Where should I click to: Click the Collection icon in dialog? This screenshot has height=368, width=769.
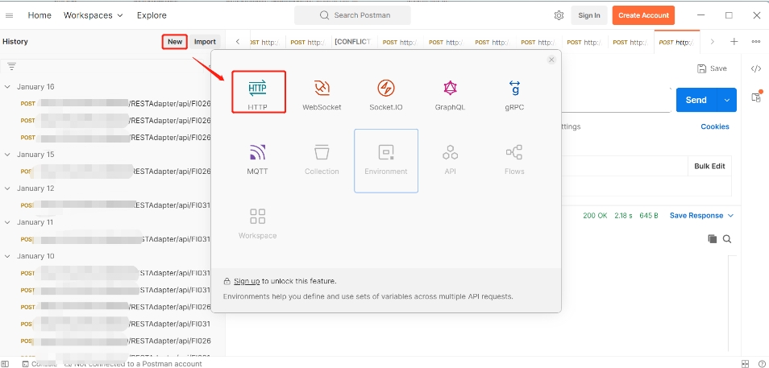point(322,152)
